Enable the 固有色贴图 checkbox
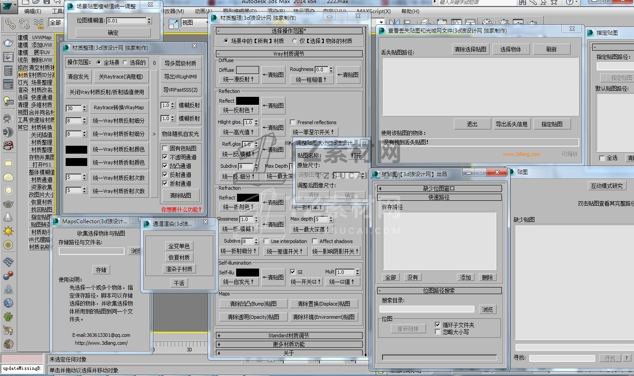The image size is (634, 376). (x=165, y=148)
